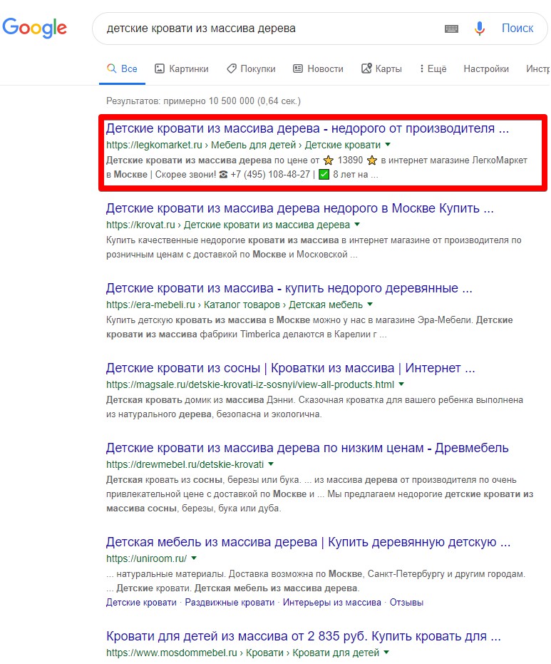This screenshot has width=551, height=664.
Task: Open mosdommebel.ru Кровати для детей title
Action: (x=304, y=636)
